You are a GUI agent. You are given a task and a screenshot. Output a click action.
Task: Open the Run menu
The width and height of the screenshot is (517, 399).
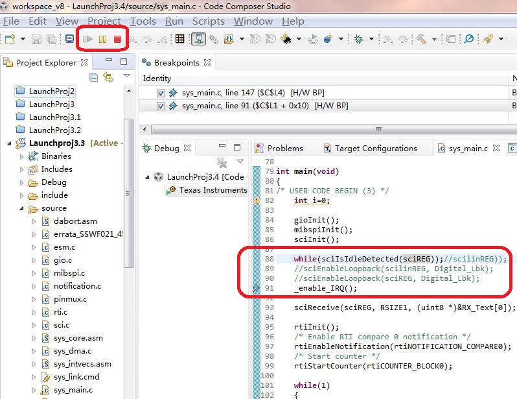tap(174, 21)
